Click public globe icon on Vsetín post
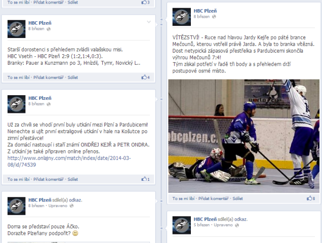The image size is (322, 243). pyautogui.click(x=49, y=29)
